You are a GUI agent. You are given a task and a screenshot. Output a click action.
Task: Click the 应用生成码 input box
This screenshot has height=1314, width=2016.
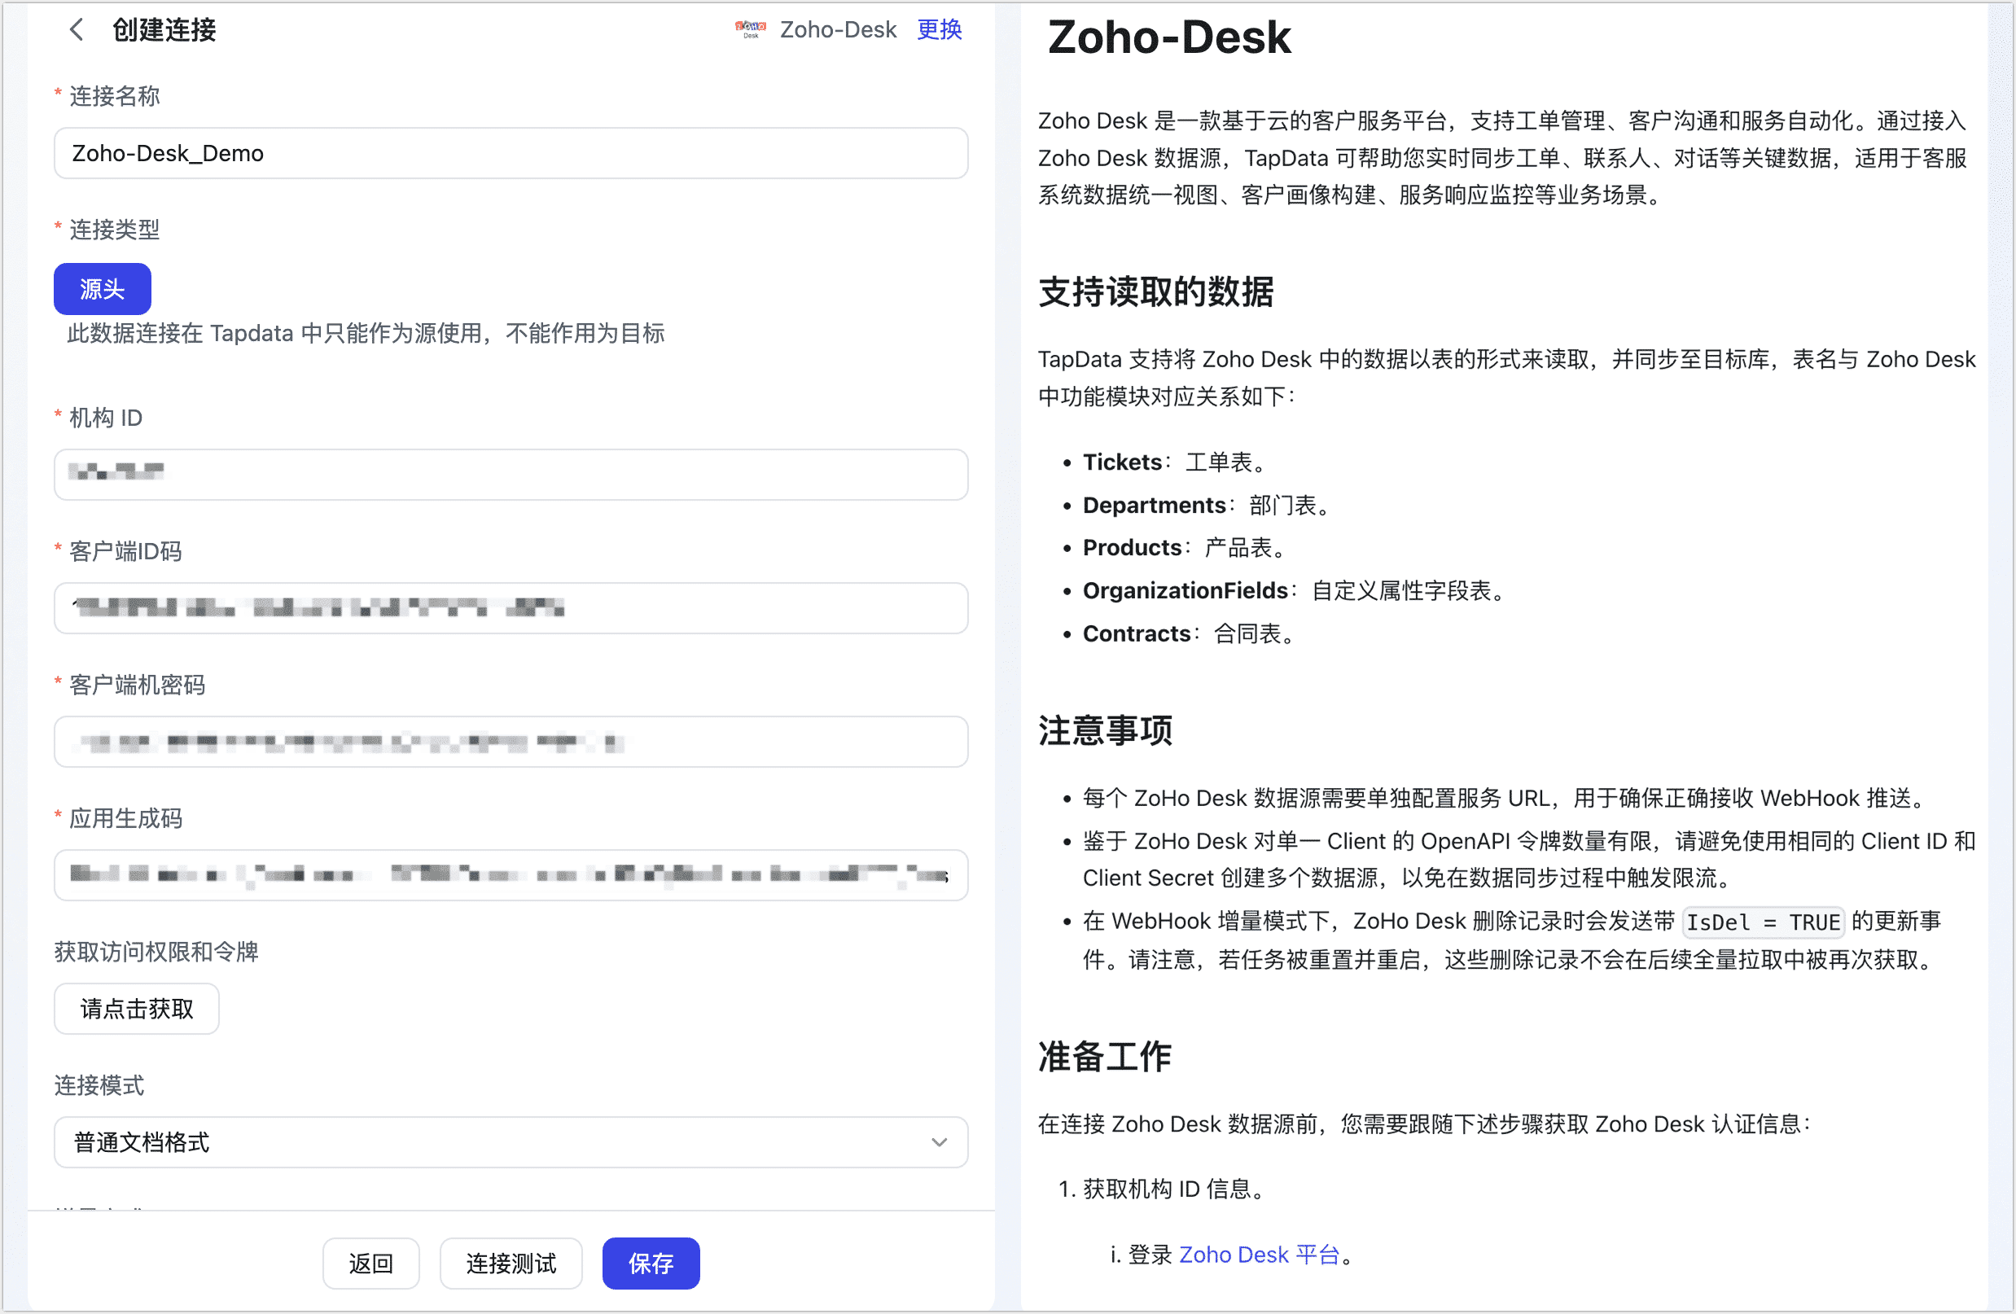point(510,875)
